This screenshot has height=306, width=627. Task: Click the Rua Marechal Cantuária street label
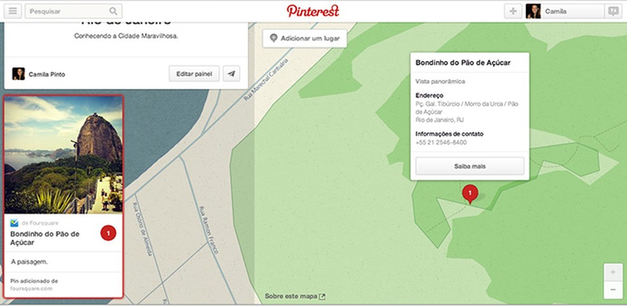266,80
